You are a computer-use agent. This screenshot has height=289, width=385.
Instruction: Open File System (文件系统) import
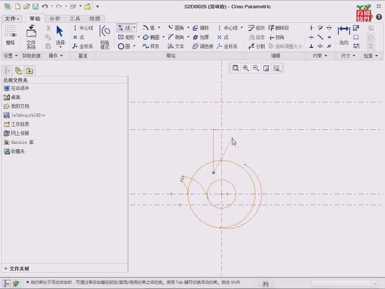coord(31,37)
